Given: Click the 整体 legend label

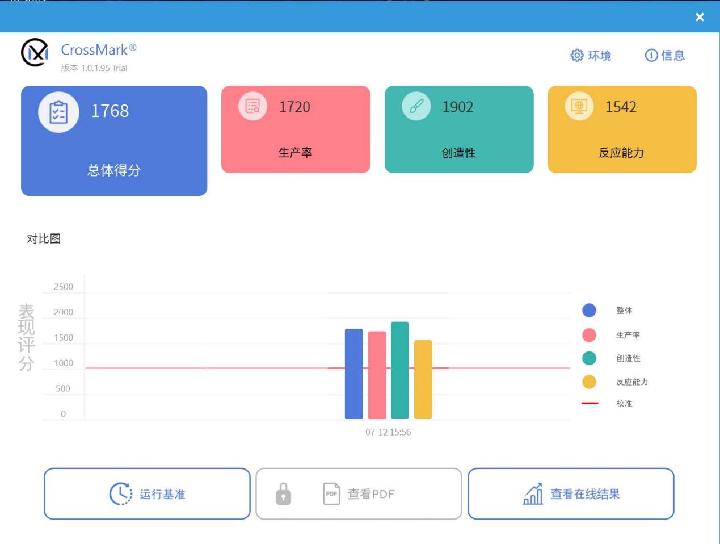Looking at the screenshot, I should pos(624,310).
